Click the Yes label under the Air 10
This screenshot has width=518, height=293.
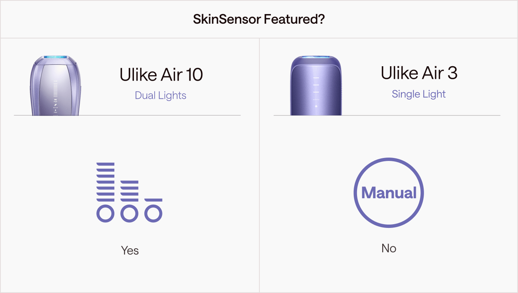click(x=130, y=250)
